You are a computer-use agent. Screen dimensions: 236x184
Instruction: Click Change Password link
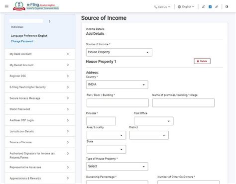point(22,41)
